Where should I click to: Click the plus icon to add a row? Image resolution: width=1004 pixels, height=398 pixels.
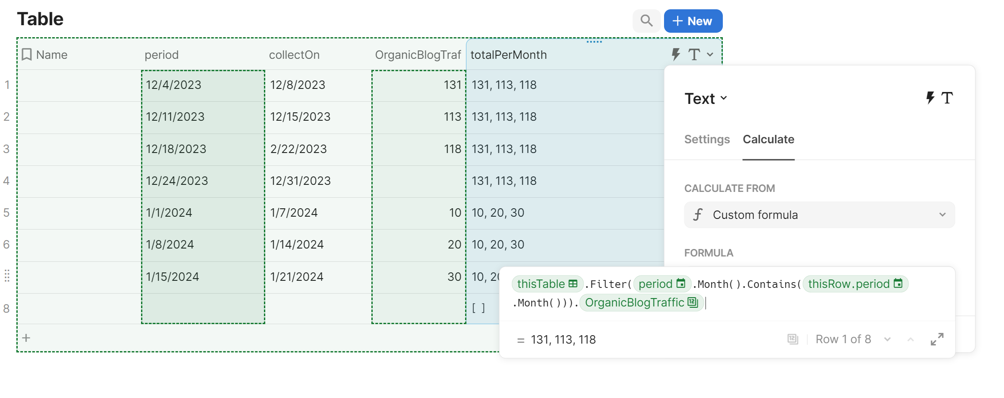click(x=27, y=338)
